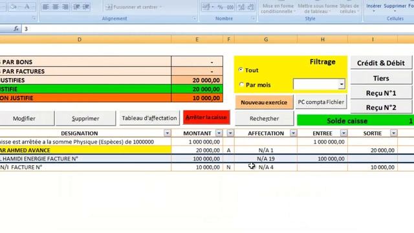414x233 pixels.
Task: Click the N/A 4 affectation cell
Action: click(266, 167)
